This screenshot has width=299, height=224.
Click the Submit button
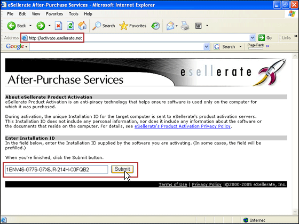pos(122,169)
